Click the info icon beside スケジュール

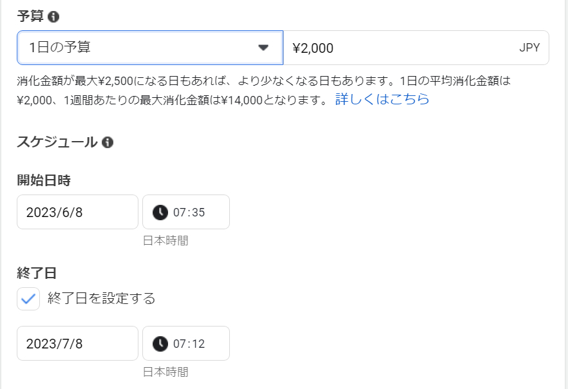click(x=108, y=142)
